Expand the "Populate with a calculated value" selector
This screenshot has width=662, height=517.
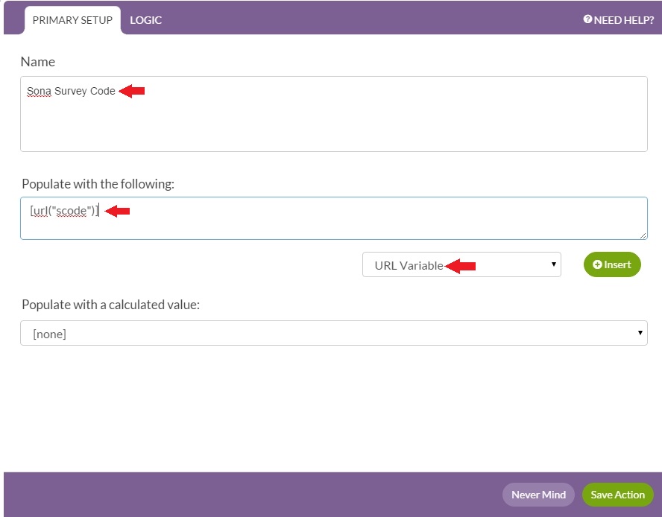[334, 333]
